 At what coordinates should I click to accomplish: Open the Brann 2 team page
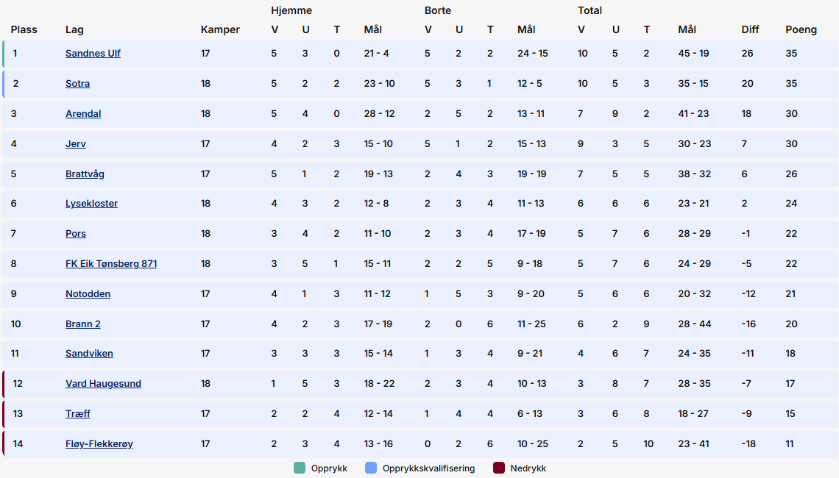pos(83,324)
